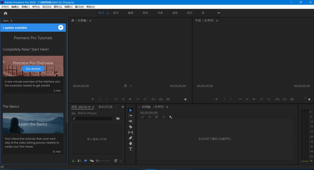Switch project panel to list view

[79, 161]
